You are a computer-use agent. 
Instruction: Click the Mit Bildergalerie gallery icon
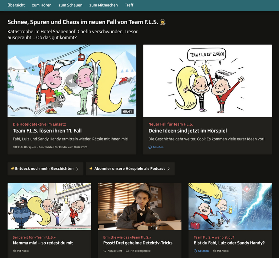click(x=128, y=251)
